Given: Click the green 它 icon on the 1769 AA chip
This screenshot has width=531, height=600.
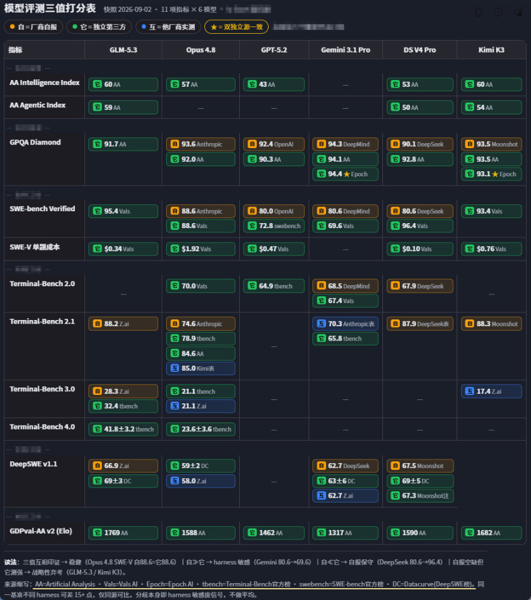Looking at the screenshot, I should [97, 532].
